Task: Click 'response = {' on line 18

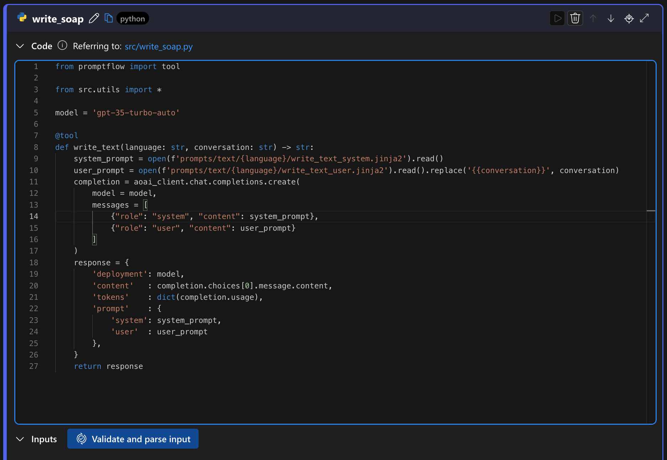Action: (101, 263)
